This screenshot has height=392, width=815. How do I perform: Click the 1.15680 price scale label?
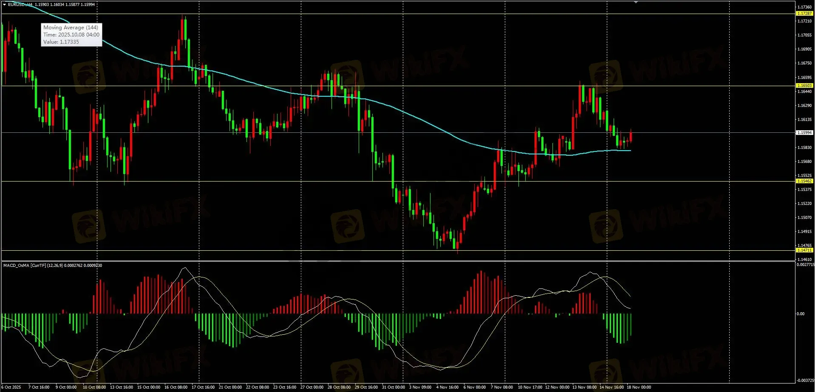tap(804, 162)
